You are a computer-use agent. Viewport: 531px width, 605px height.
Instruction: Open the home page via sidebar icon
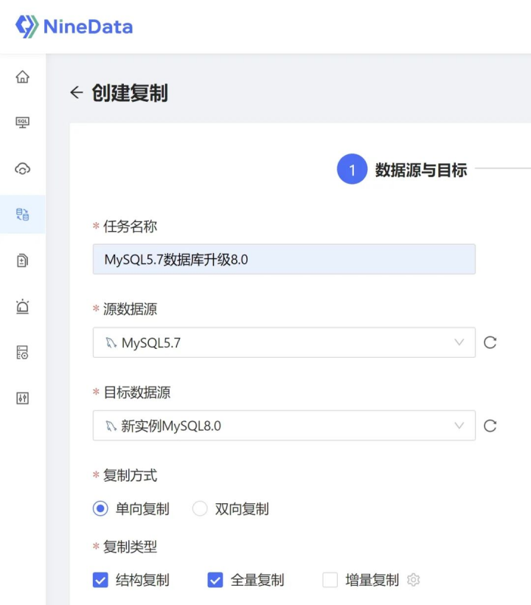coord(23,76)
